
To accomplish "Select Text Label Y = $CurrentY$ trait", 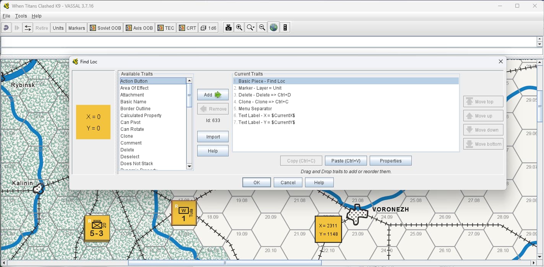I will click(x=346, y=122).
